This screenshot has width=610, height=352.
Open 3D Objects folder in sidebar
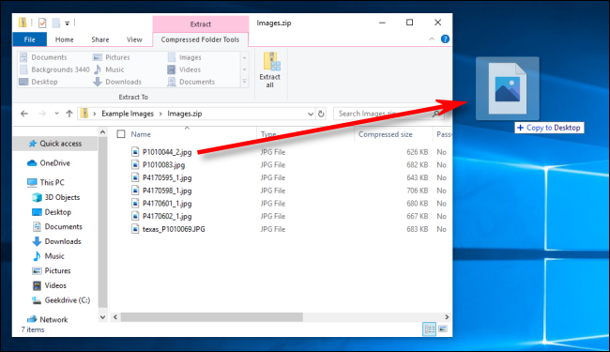pyautogui.click(x=55, y=197)
